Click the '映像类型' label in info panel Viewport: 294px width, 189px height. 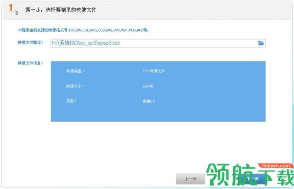pos(75,71)
